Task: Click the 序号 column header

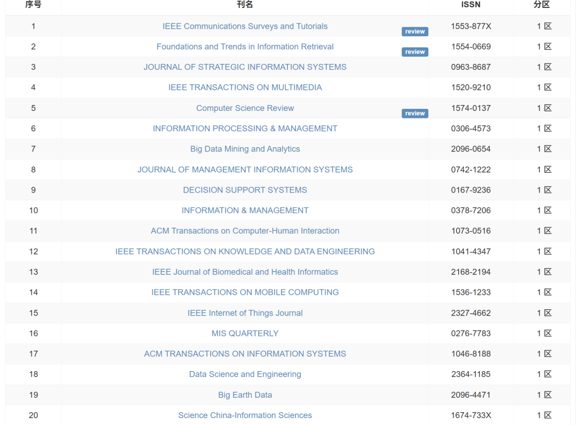Action: click(x=34, y=5)
